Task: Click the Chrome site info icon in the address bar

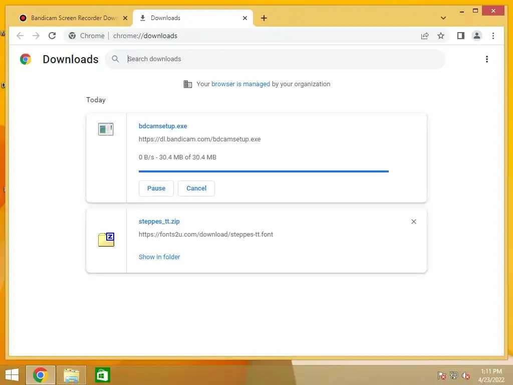Action: pyautogui.click(x=72, y=36)
